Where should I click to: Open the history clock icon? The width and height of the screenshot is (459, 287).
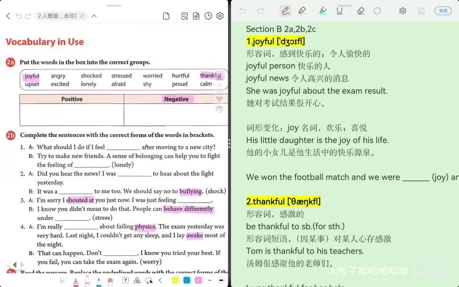pyautogui.click(x=208, y=16)
